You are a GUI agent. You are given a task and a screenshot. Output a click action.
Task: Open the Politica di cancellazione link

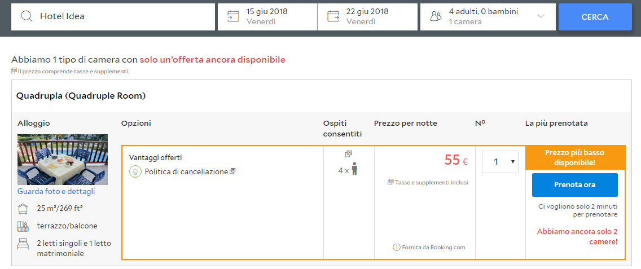(186, 171)
